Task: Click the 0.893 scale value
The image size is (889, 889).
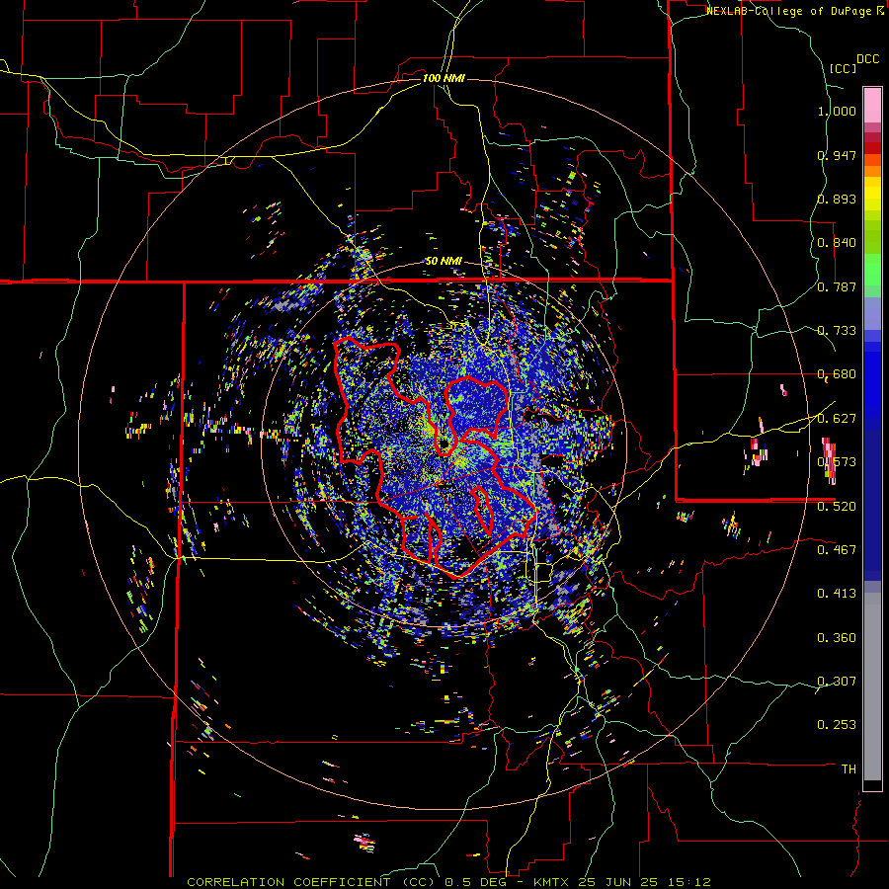Action: (837, 199)
